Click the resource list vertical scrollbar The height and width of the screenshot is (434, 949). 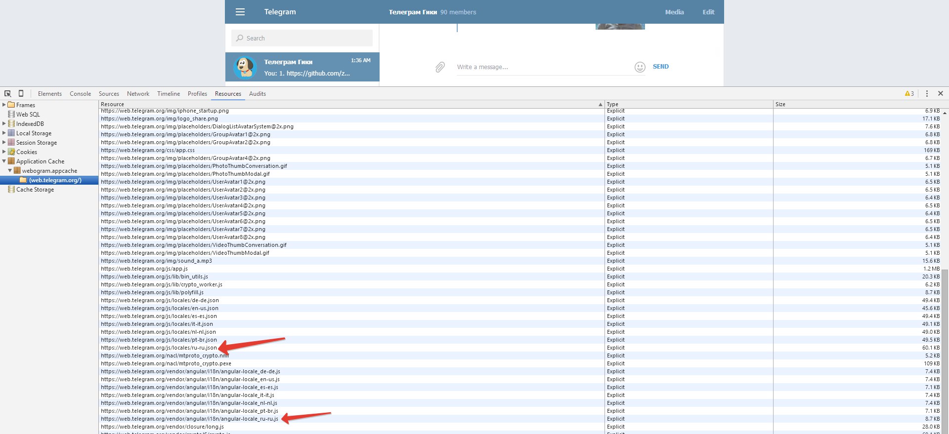[945, 351]
